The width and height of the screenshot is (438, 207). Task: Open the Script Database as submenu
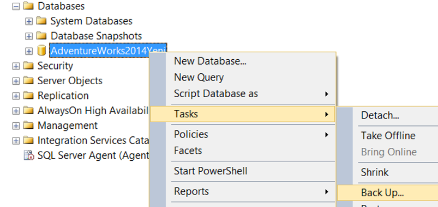pos(243,94)
